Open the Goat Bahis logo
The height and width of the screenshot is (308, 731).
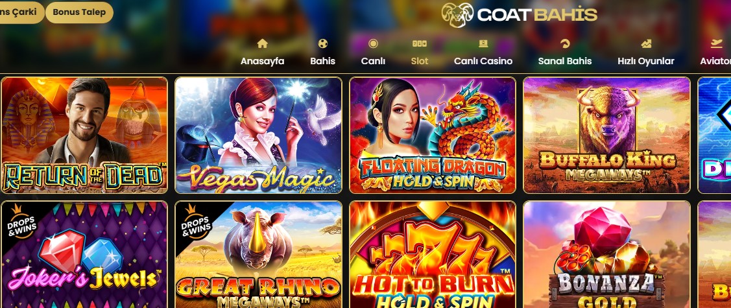click(x=520, y=15)
